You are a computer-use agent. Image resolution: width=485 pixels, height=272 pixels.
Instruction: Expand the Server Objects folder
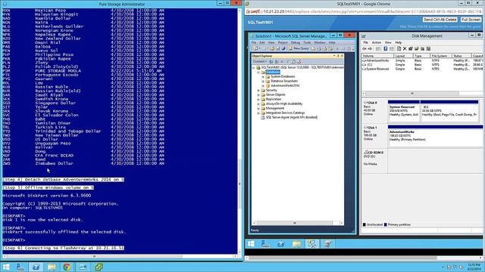click(x=258, y=94)
